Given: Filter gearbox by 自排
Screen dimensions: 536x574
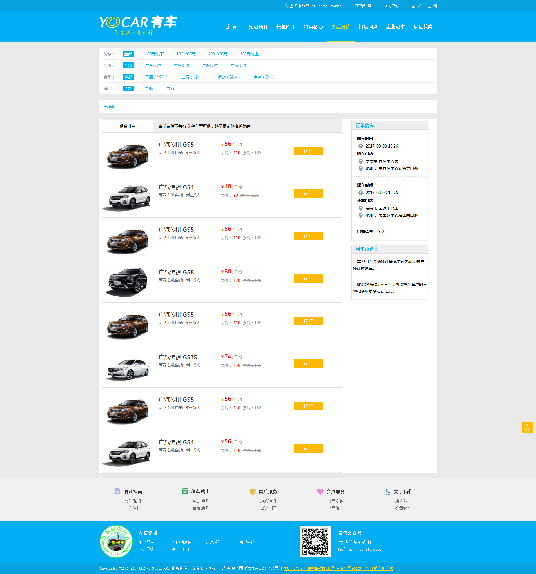Looking at the screenshot, I should click(170, 89).
